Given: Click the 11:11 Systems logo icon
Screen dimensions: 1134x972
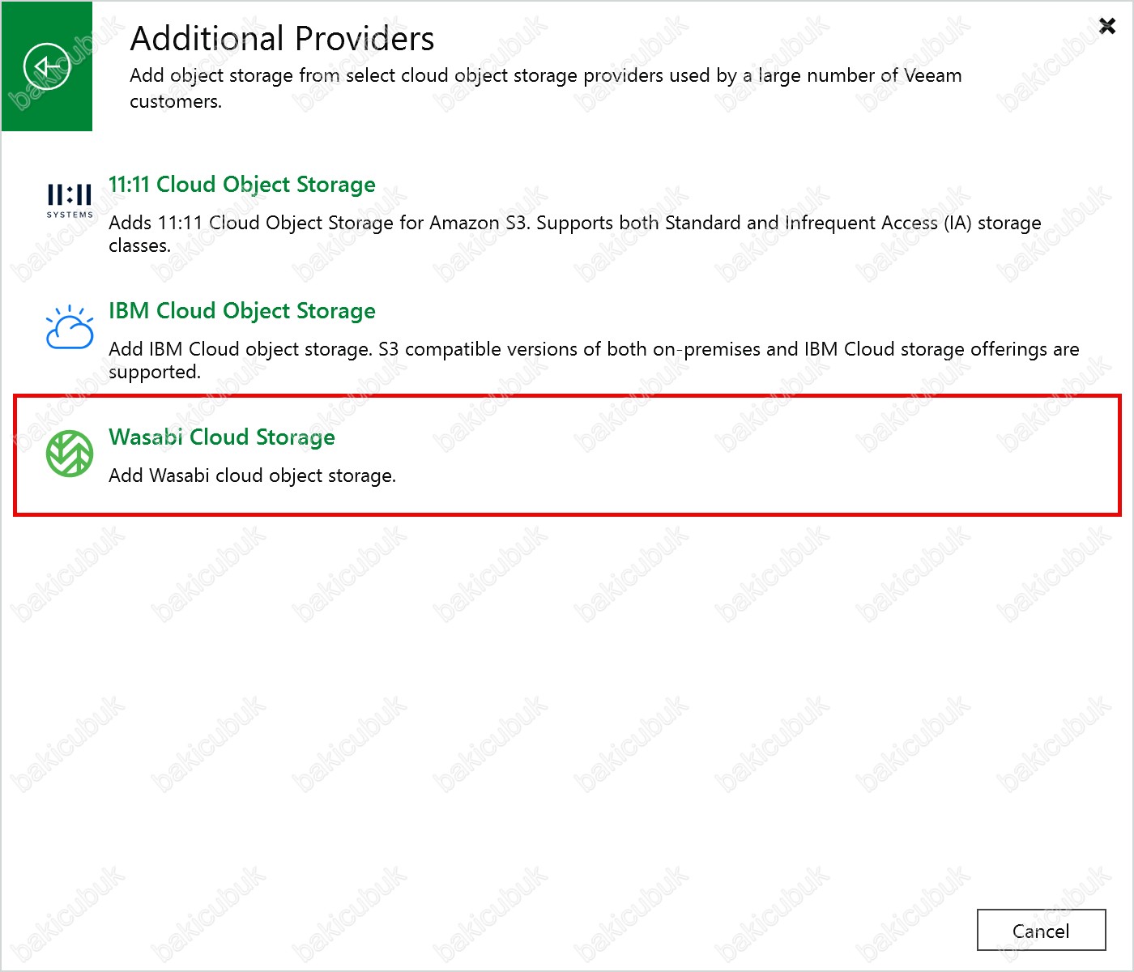Looking at the screenshot, I should tap(70, 195).
